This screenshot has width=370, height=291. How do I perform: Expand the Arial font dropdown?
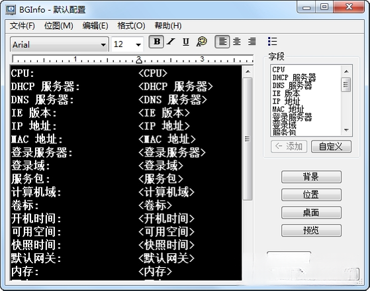[103, 44]
